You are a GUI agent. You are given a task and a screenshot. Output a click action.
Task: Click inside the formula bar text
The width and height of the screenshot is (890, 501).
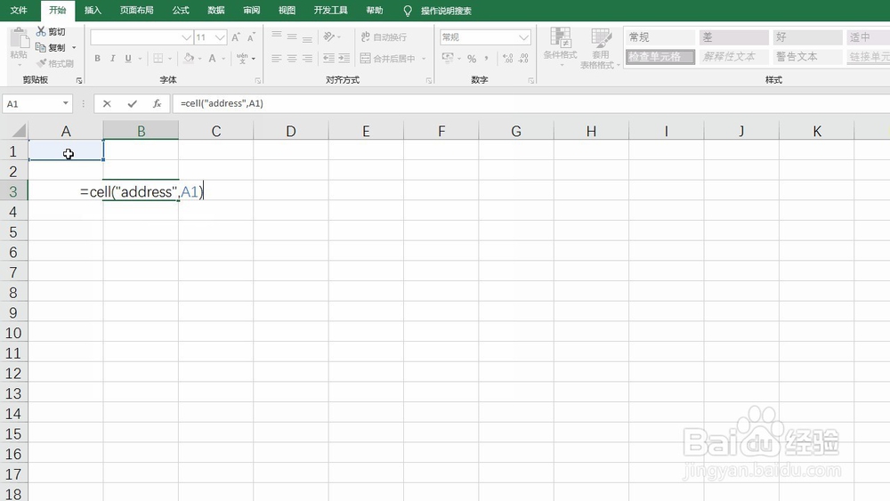point(222,103)
